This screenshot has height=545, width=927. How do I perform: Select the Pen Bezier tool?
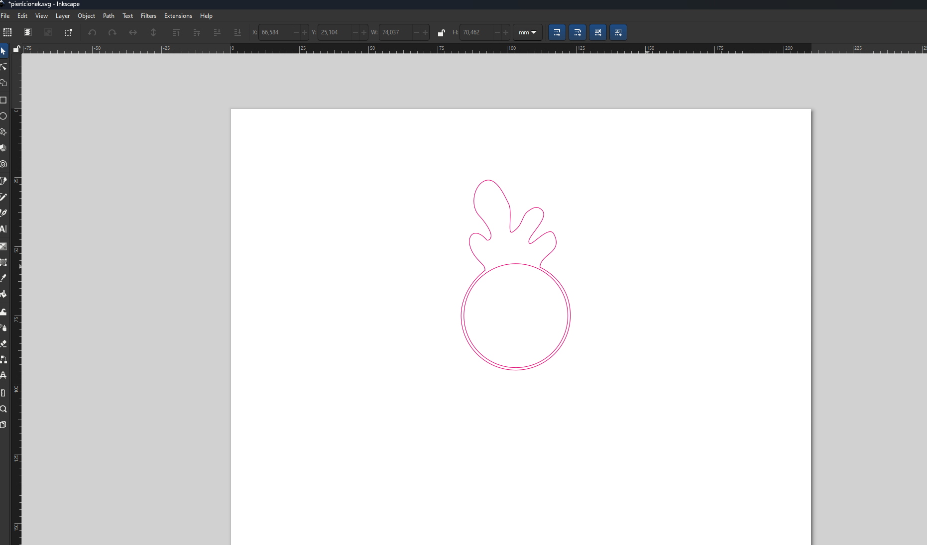tap(3, 181)
